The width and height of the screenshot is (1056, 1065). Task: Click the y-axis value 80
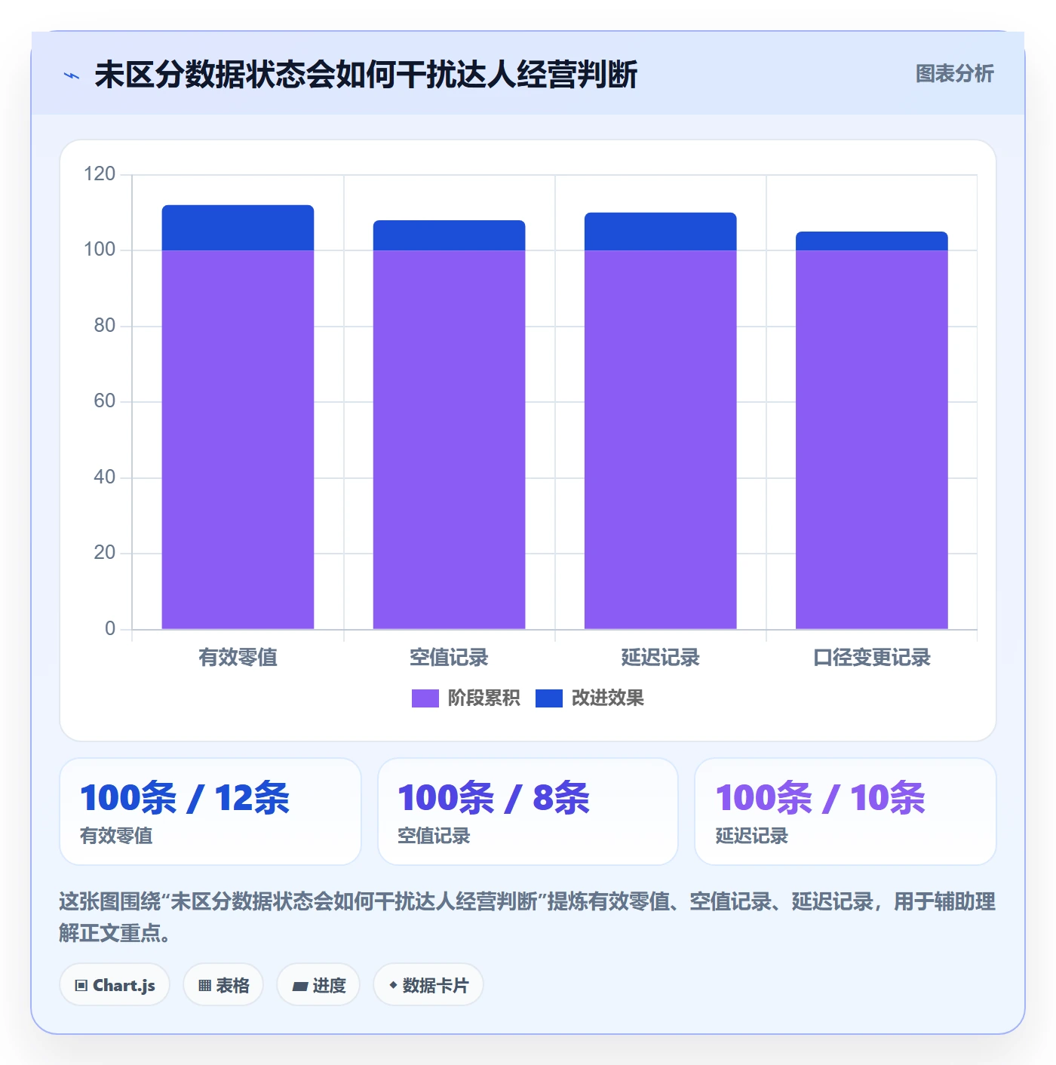point(104,326)
